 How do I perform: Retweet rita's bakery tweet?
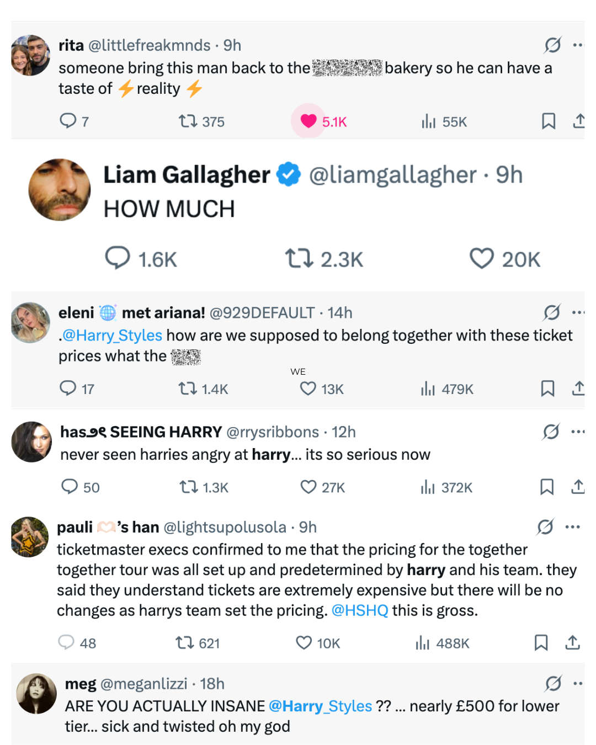188,121
